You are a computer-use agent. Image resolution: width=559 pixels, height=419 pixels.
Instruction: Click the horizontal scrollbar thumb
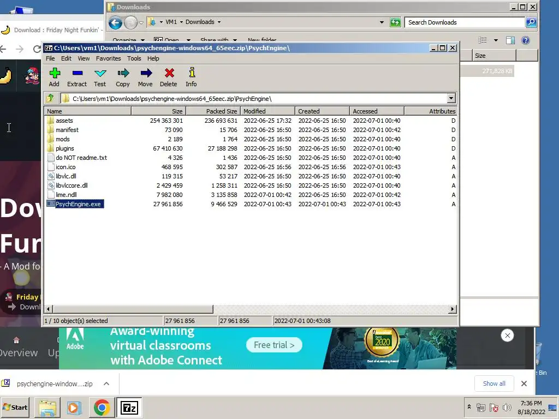(x=133, y=309)
